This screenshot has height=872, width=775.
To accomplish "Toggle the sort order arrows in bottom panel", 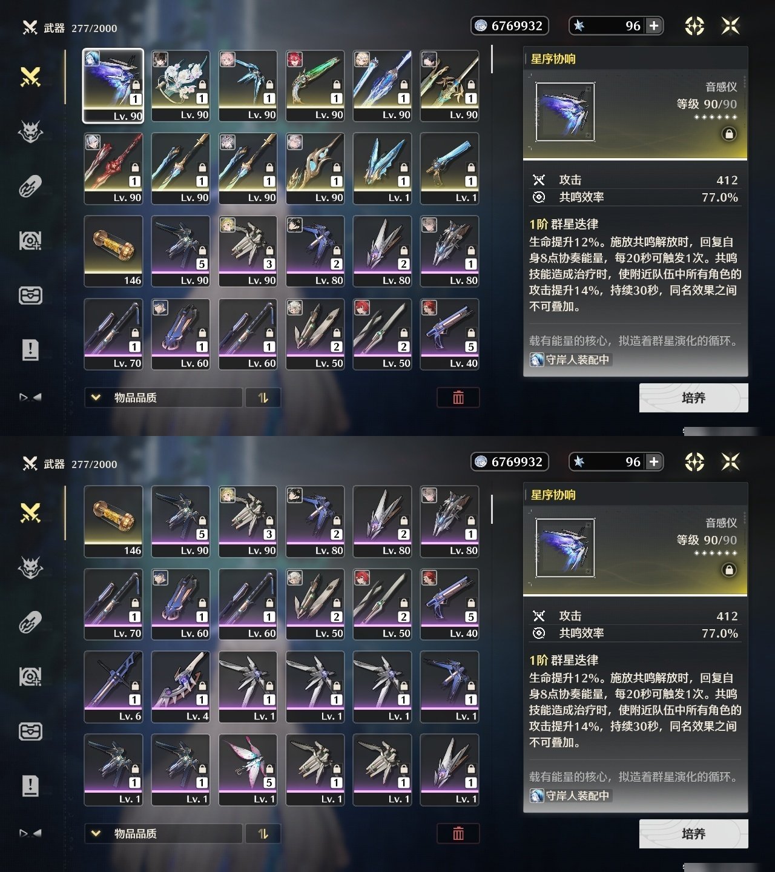I will click(x=263, y=833).
